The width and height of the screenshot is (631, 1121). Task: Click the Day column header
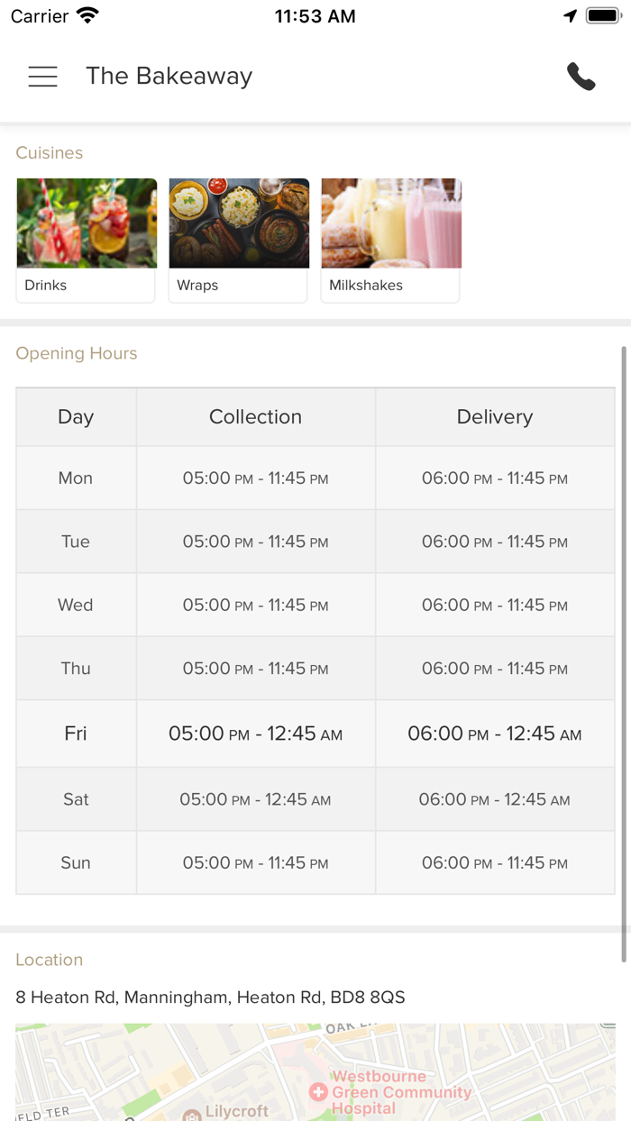pyautogui.click(x=76, y=416)
